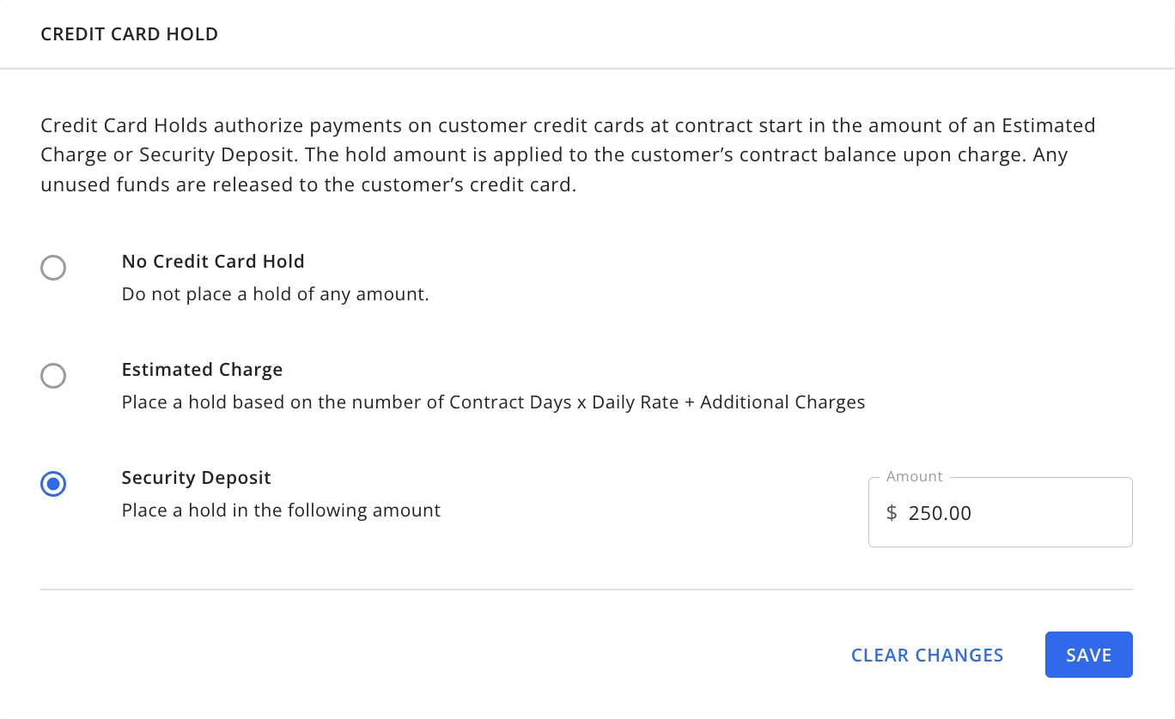Click the divider line above the action buttons
This screenshot has width=1175, height=719.
pyautogui.click(x=587, y=589)
